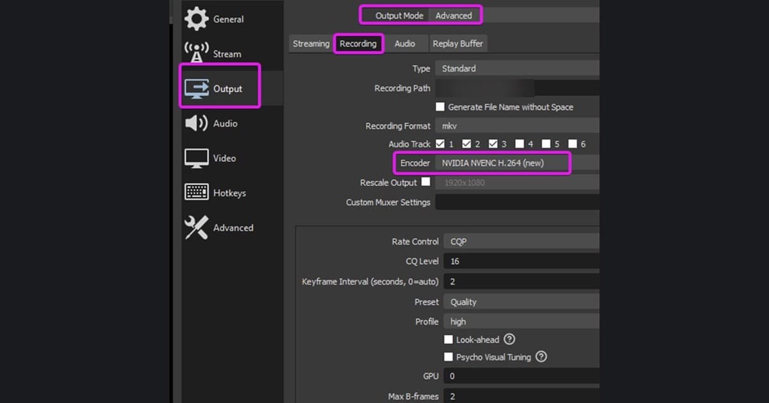
Task: Click Psycho Visual Tuning help icon
Action: [541, 356]
